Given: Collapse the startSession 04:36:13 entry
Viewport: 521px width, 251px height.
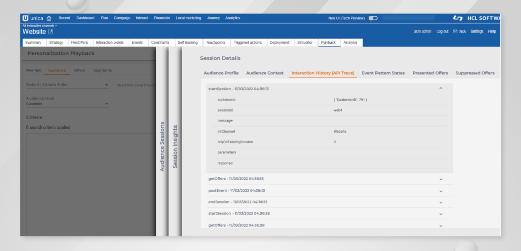Looking at the screenshot, I should [x=441, y=88].
